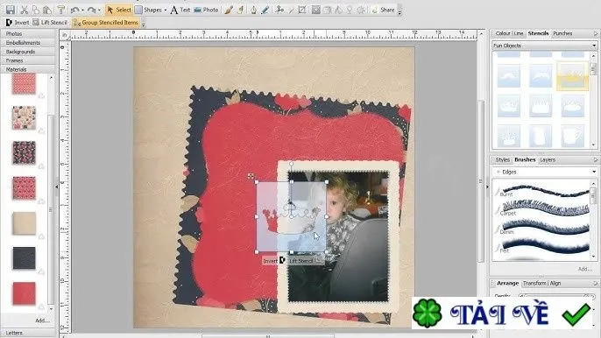Image resolution: width=601 pixels, height=338 pixels.
Task: Click the Cut scissors icon
Action: (25, 10)
